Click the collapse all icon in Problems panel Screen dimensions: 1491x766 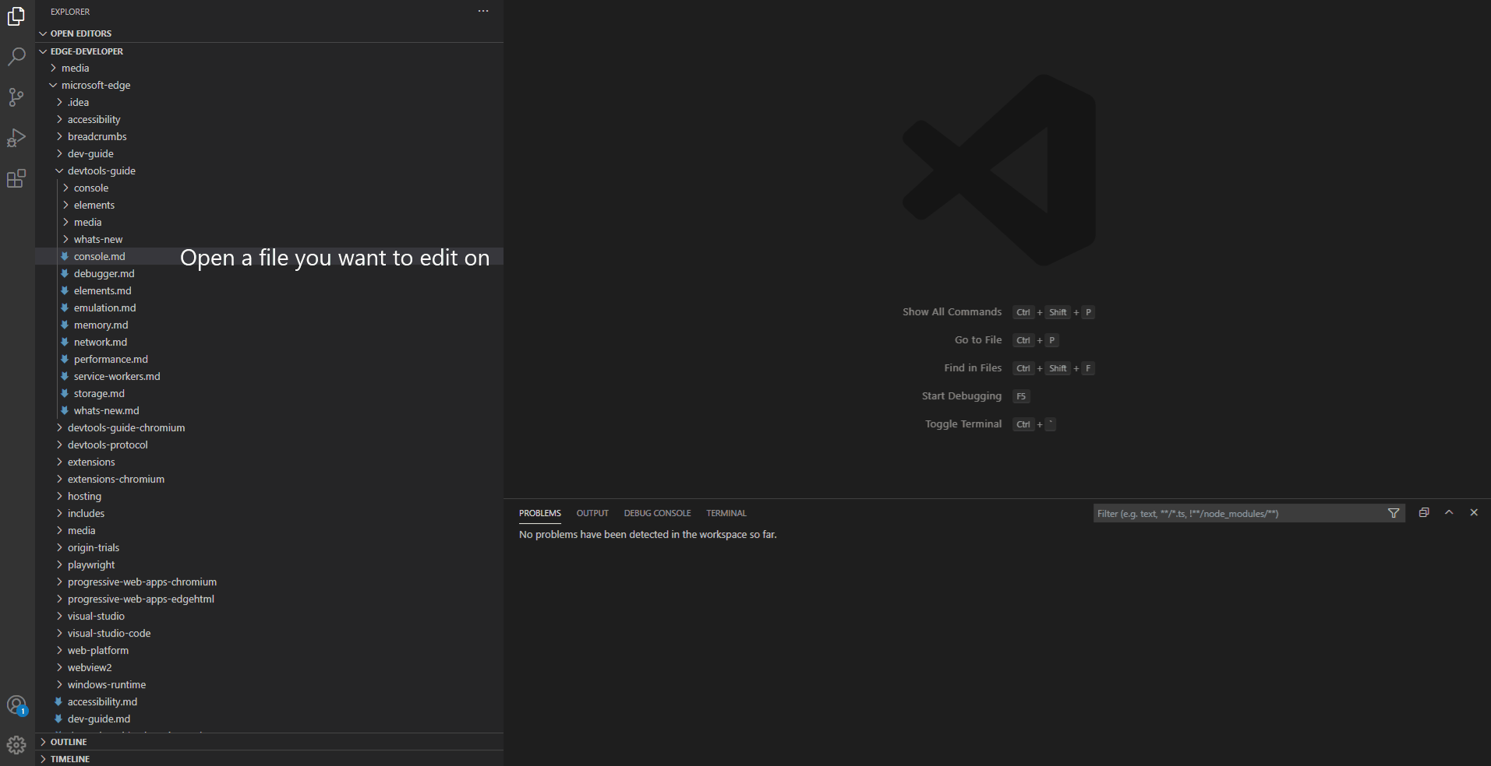pyautogui.click(x=1424, y=512)
